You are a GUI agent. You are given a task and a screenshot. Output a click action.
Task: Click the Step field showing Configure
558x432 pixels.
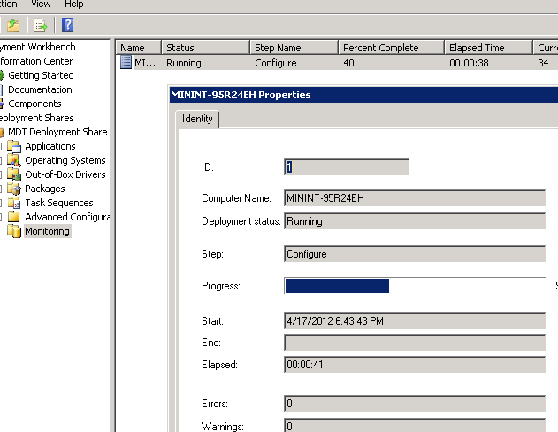(415, 253)
